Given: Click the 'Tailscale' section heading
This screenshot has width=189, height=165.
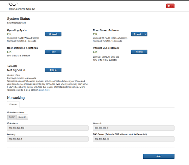Looking at the screenshot, I should coord(12,66).
